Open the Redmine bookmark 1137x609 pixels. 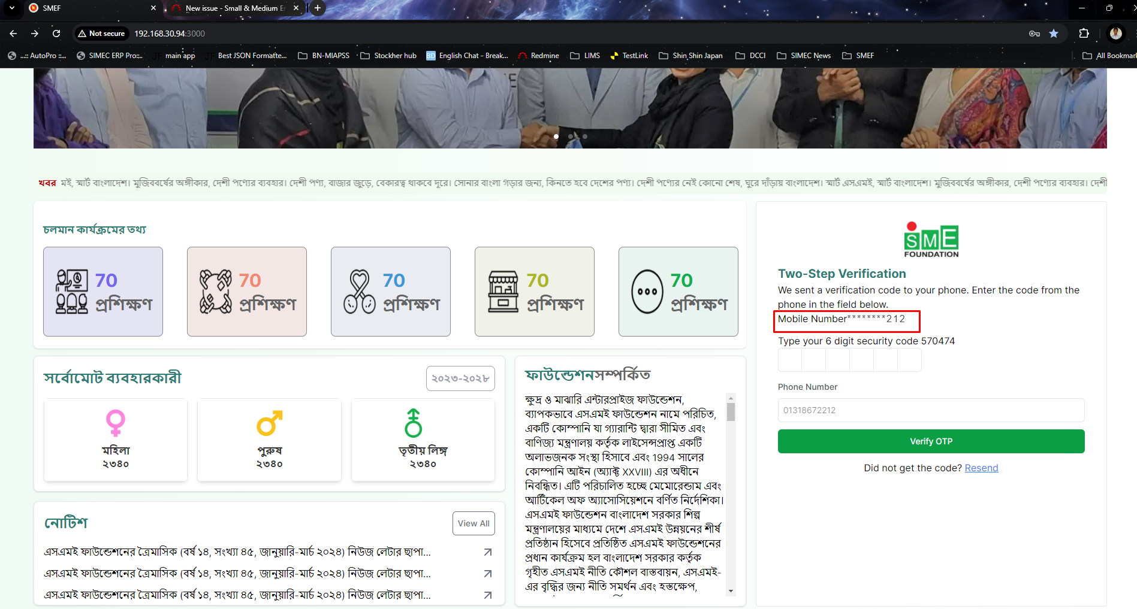point(539,56)
